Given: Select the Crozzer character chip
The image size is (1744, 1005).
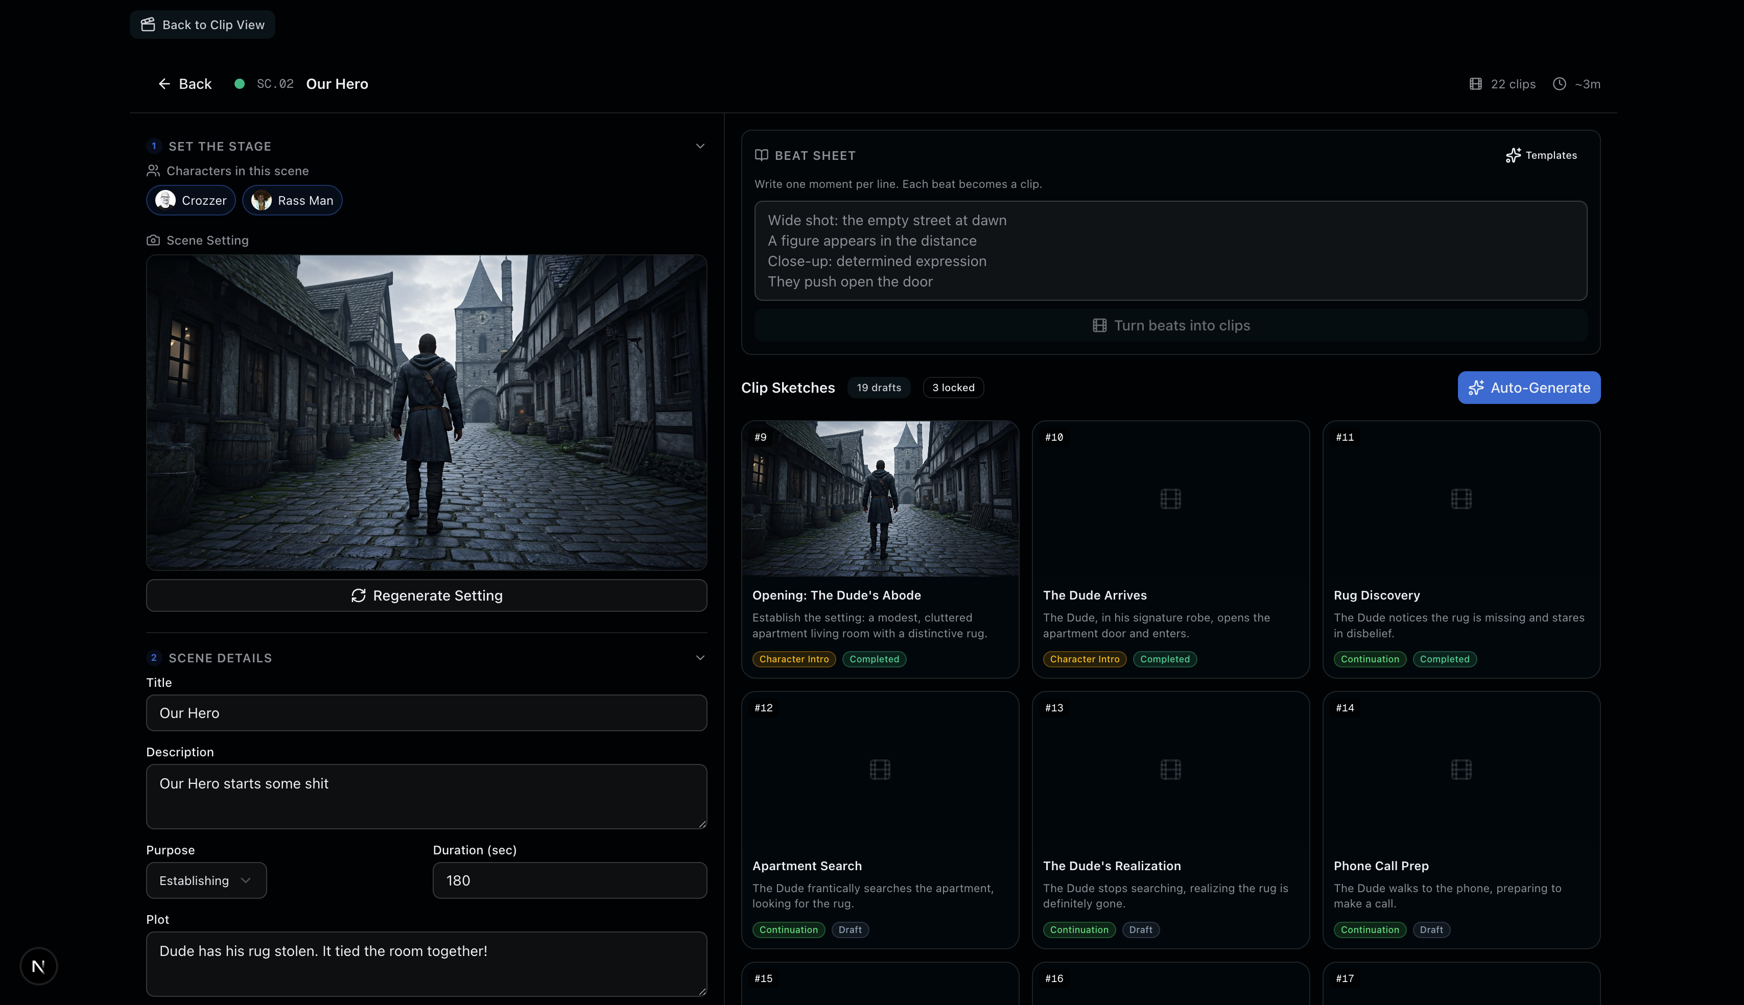Looking at the screenshot, I should click(191, 200).
